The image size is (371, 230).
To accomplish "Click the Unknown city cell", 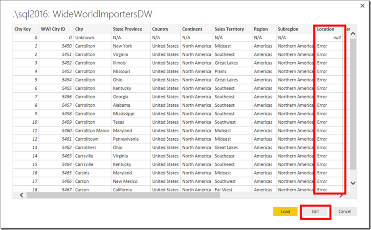I will tap(92, 37).
